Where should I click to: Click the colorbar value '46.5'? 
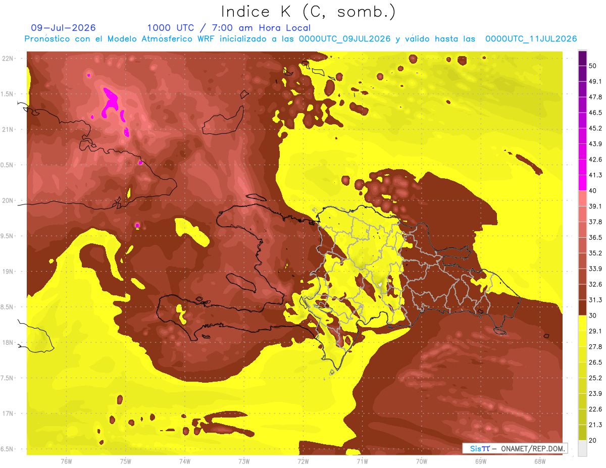[595, 113]
